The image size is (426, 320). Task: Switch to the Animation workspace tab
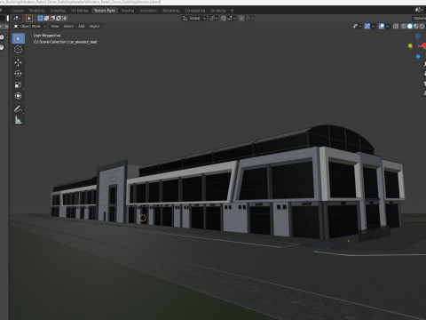(148, 11)
